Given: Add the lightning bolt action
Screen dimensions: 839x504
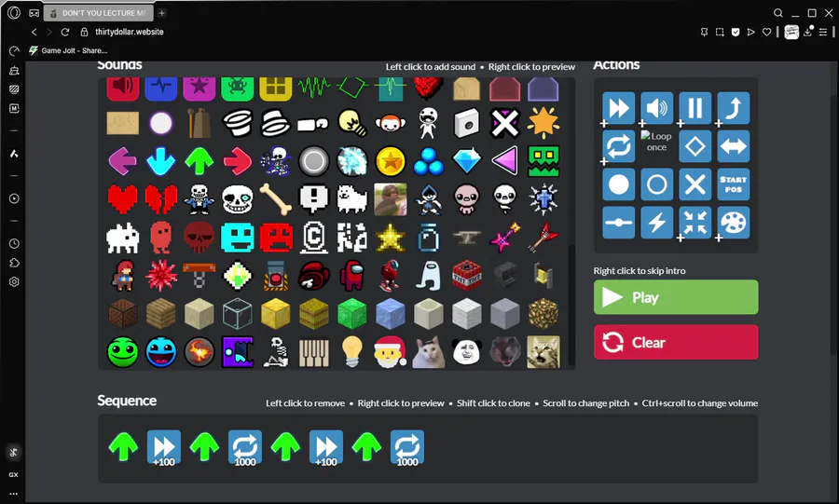Looking at the screenshot, I should point(656,223).
